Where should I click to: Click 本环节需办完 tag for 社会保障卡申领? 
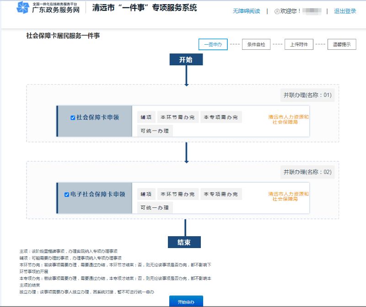[x=178, y=117]
